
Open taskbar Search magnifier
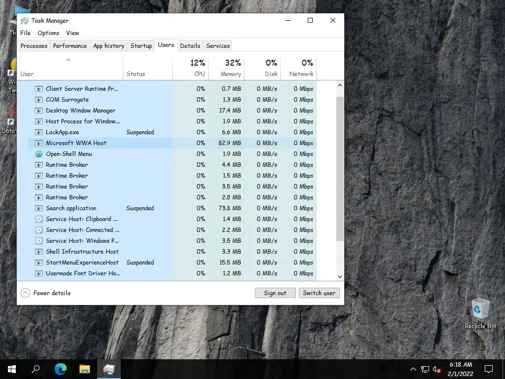[x=36, y=369]
